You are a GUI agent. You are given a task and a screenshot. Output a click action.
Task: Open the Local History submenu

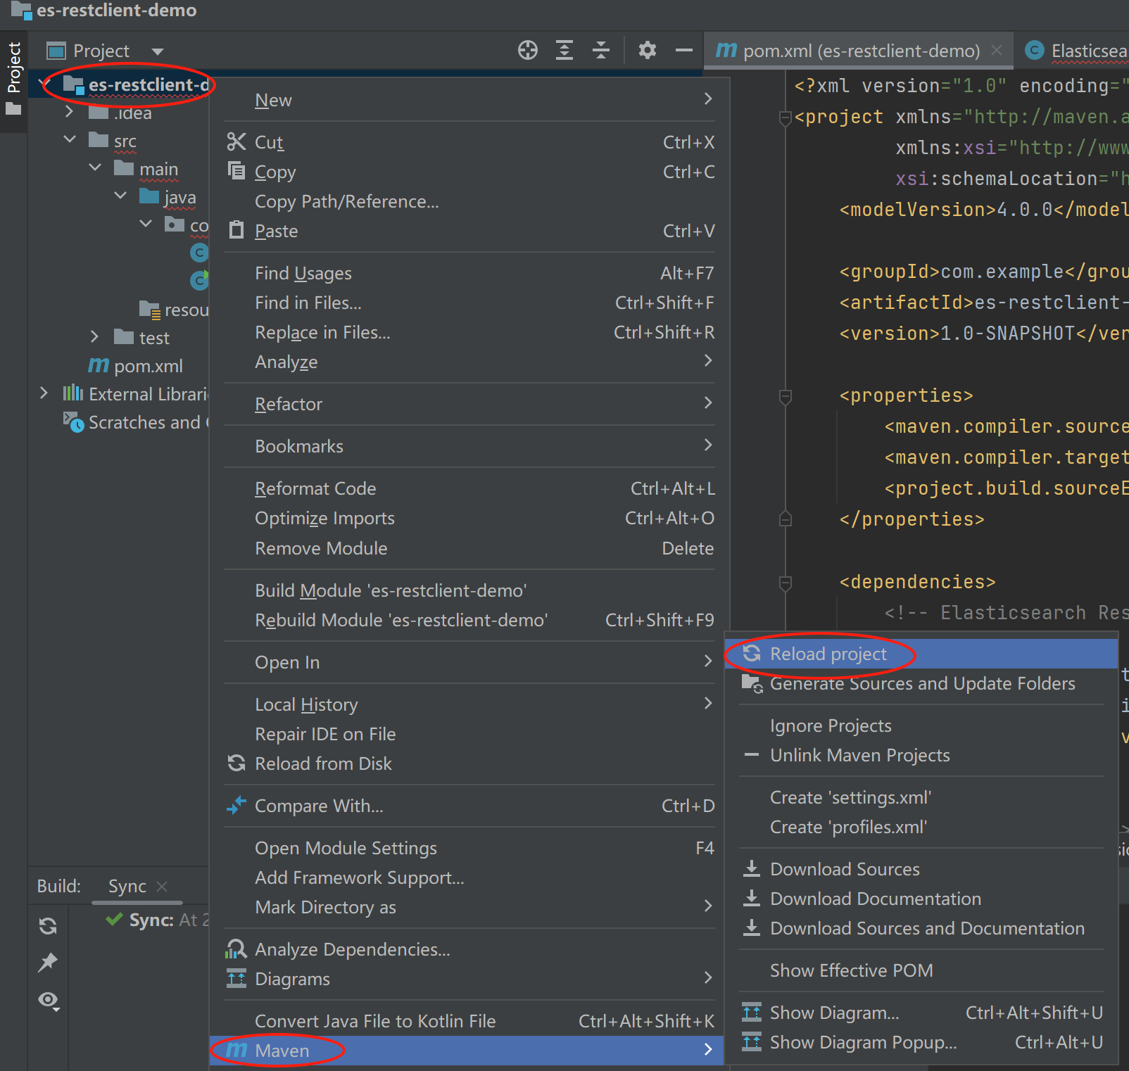click(469, 704)
